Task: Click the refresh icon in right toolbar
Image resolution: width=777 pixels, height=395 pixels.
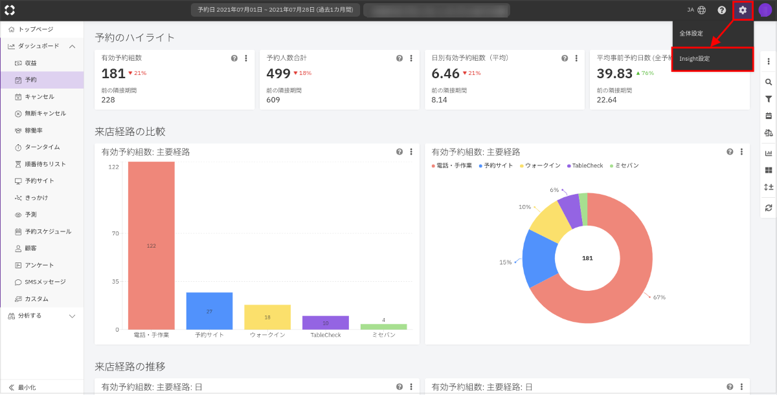Action: tap(769, 208)
